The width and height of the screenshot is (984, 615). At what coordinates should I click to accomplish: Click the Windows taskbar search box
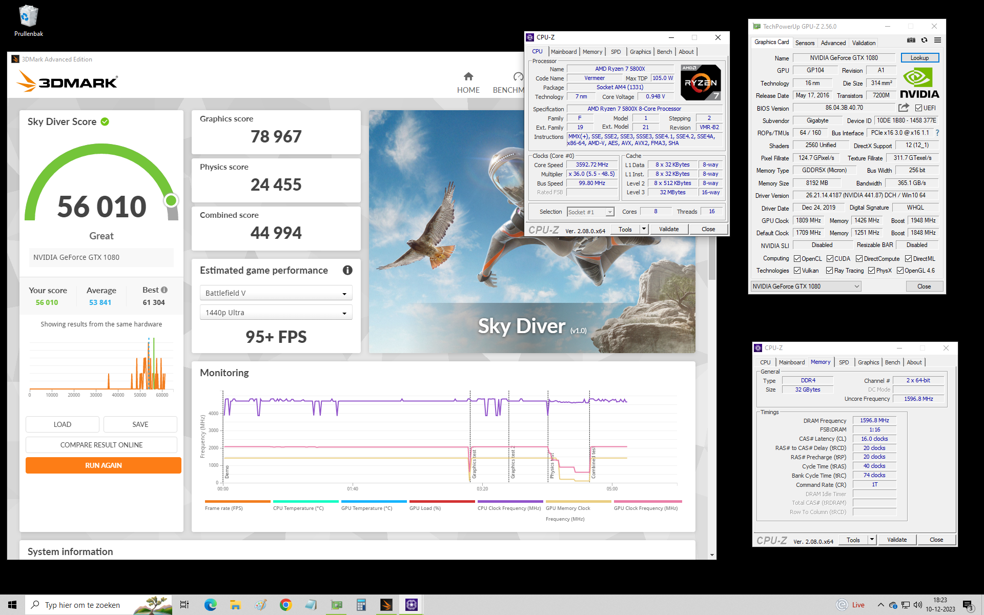[99, 605]
